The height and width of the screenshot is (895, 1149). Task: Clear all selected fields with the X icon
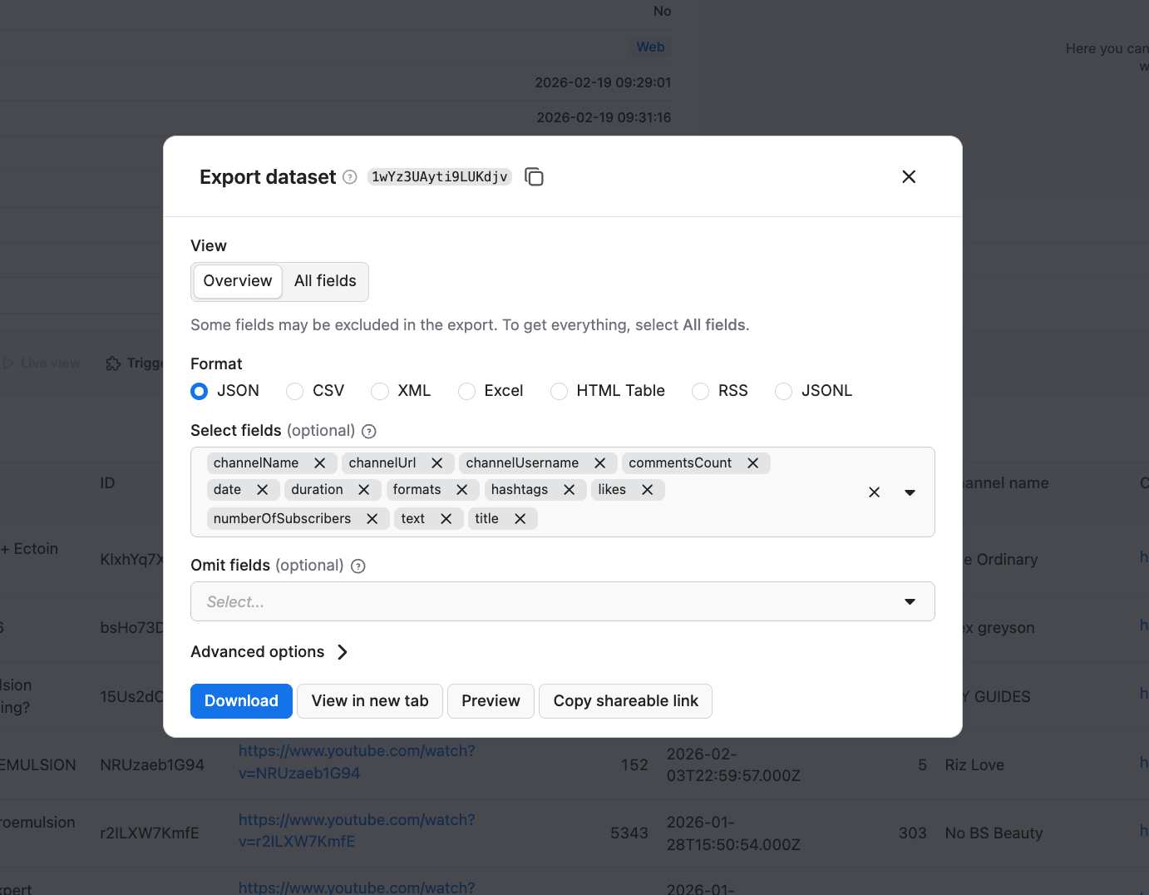click(x=874, y=492)
